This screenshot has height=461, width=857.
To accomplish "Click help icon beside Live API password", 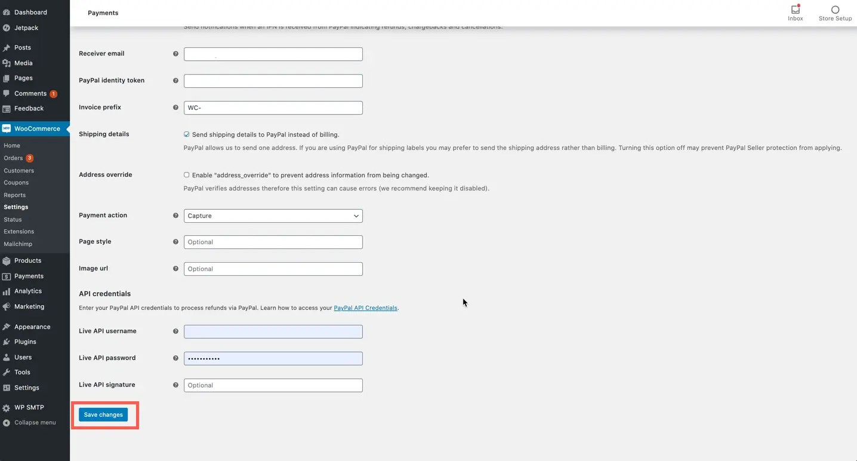I will (175, 358).
